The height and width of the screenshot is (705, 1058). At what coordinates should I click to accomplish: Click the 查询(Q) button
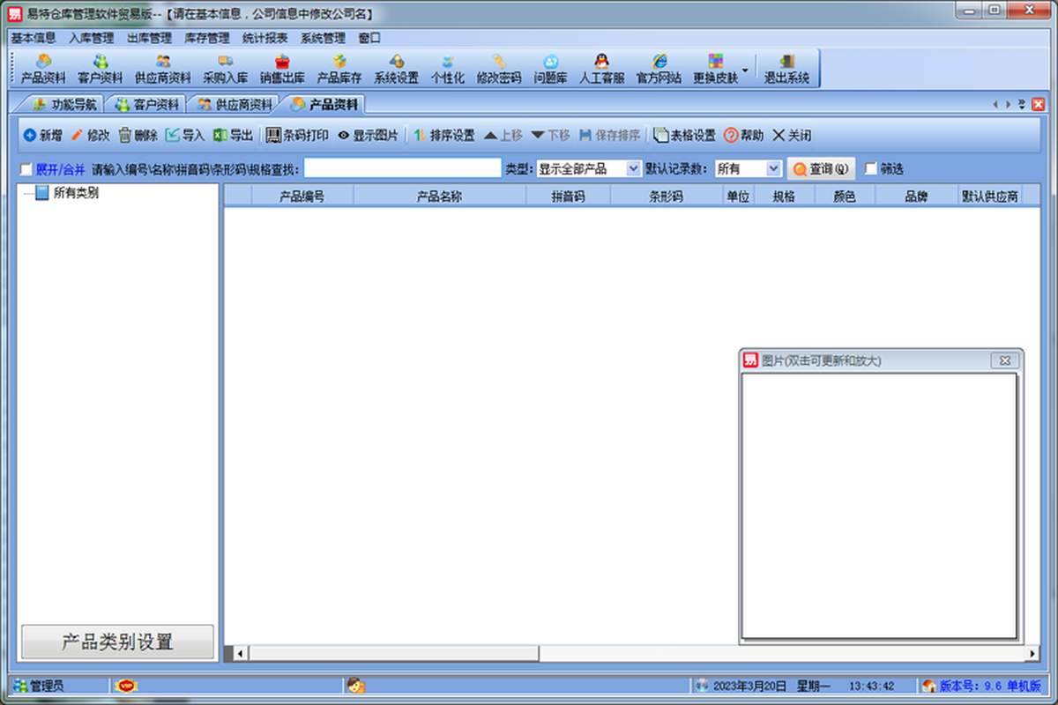point(821,168)
